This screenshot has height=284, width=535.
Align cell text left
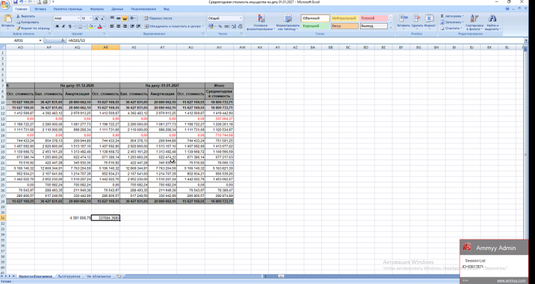(112, 26)
